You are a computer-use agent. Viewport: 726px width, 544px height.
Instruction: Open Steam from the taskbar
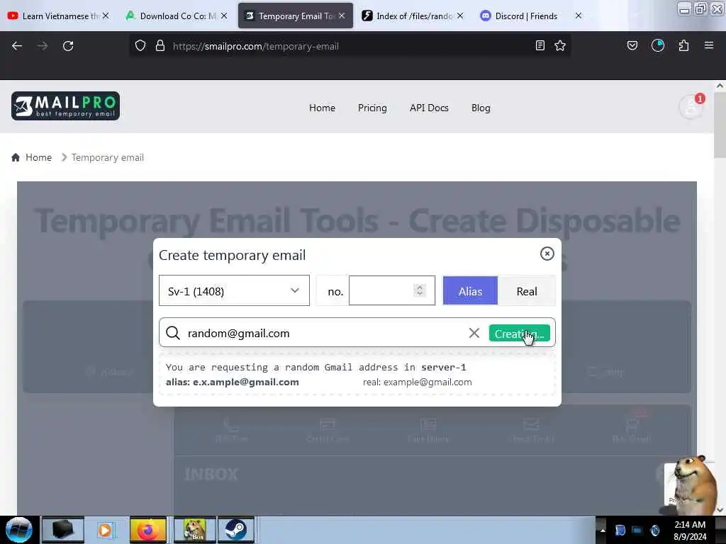[x=235, y=530]
